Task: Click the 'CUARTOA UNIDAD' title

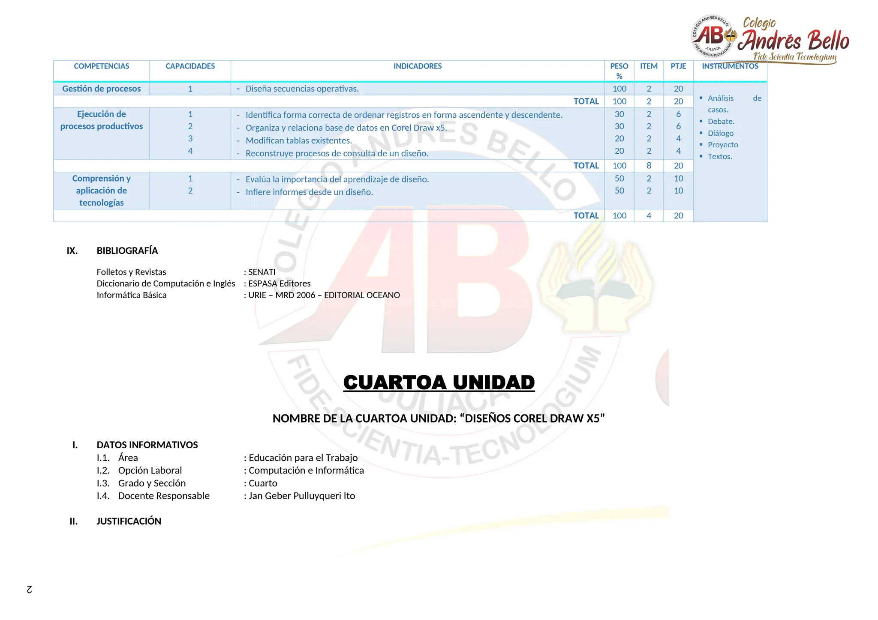Action: [439, 383]
